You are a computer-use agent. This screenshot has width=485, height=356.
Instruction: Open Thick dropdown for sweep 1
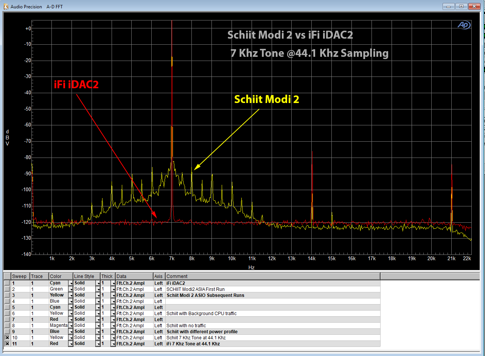click(x=113, y=283)
